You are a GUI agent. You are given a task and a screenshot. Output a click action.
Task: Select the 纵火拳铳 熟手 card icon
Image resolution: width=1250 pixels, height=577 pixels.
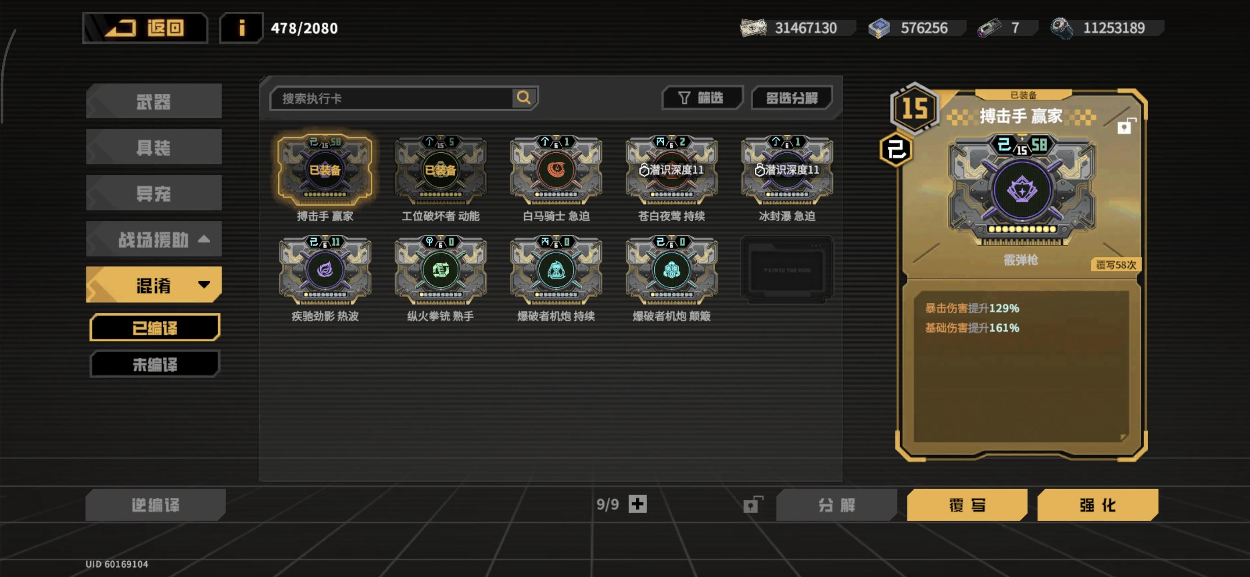click(x=441, y=269)
